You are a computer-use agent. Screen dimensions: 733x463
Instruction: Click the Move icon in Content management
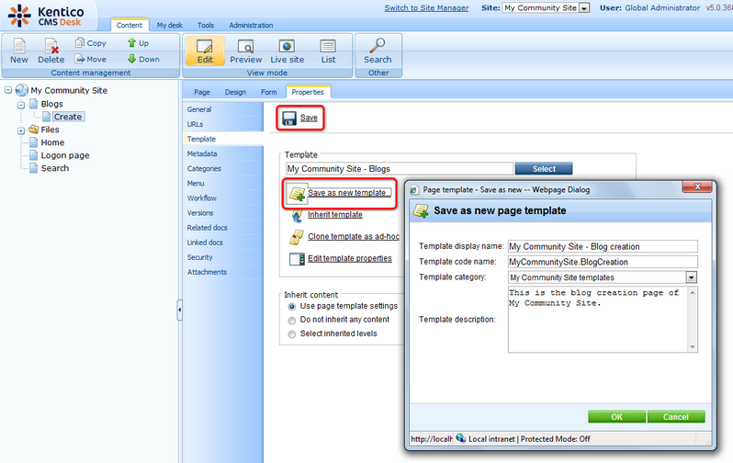click(80, 59)
